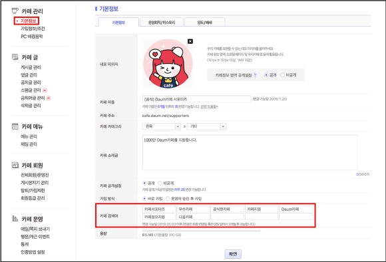Click the 카페서포터즈 keyword field
This screenshot has width=386, height=262.
pyautogui.click(x=159, y=209)
